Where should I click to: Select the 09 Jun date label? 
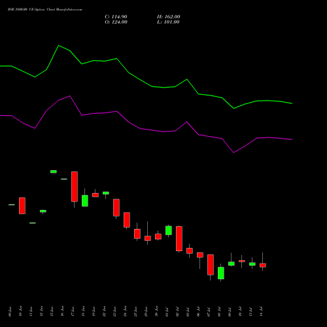point(10,311)
